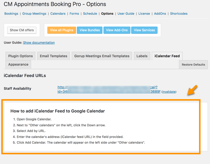The width and height of the screenshot is (210, 164).
Task: Open View Add-Ons button
Action: tap(117, 30)
